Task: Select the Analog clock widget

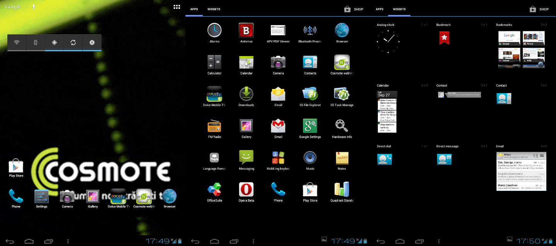Action: pyautogui.click(x=388, y=41)
